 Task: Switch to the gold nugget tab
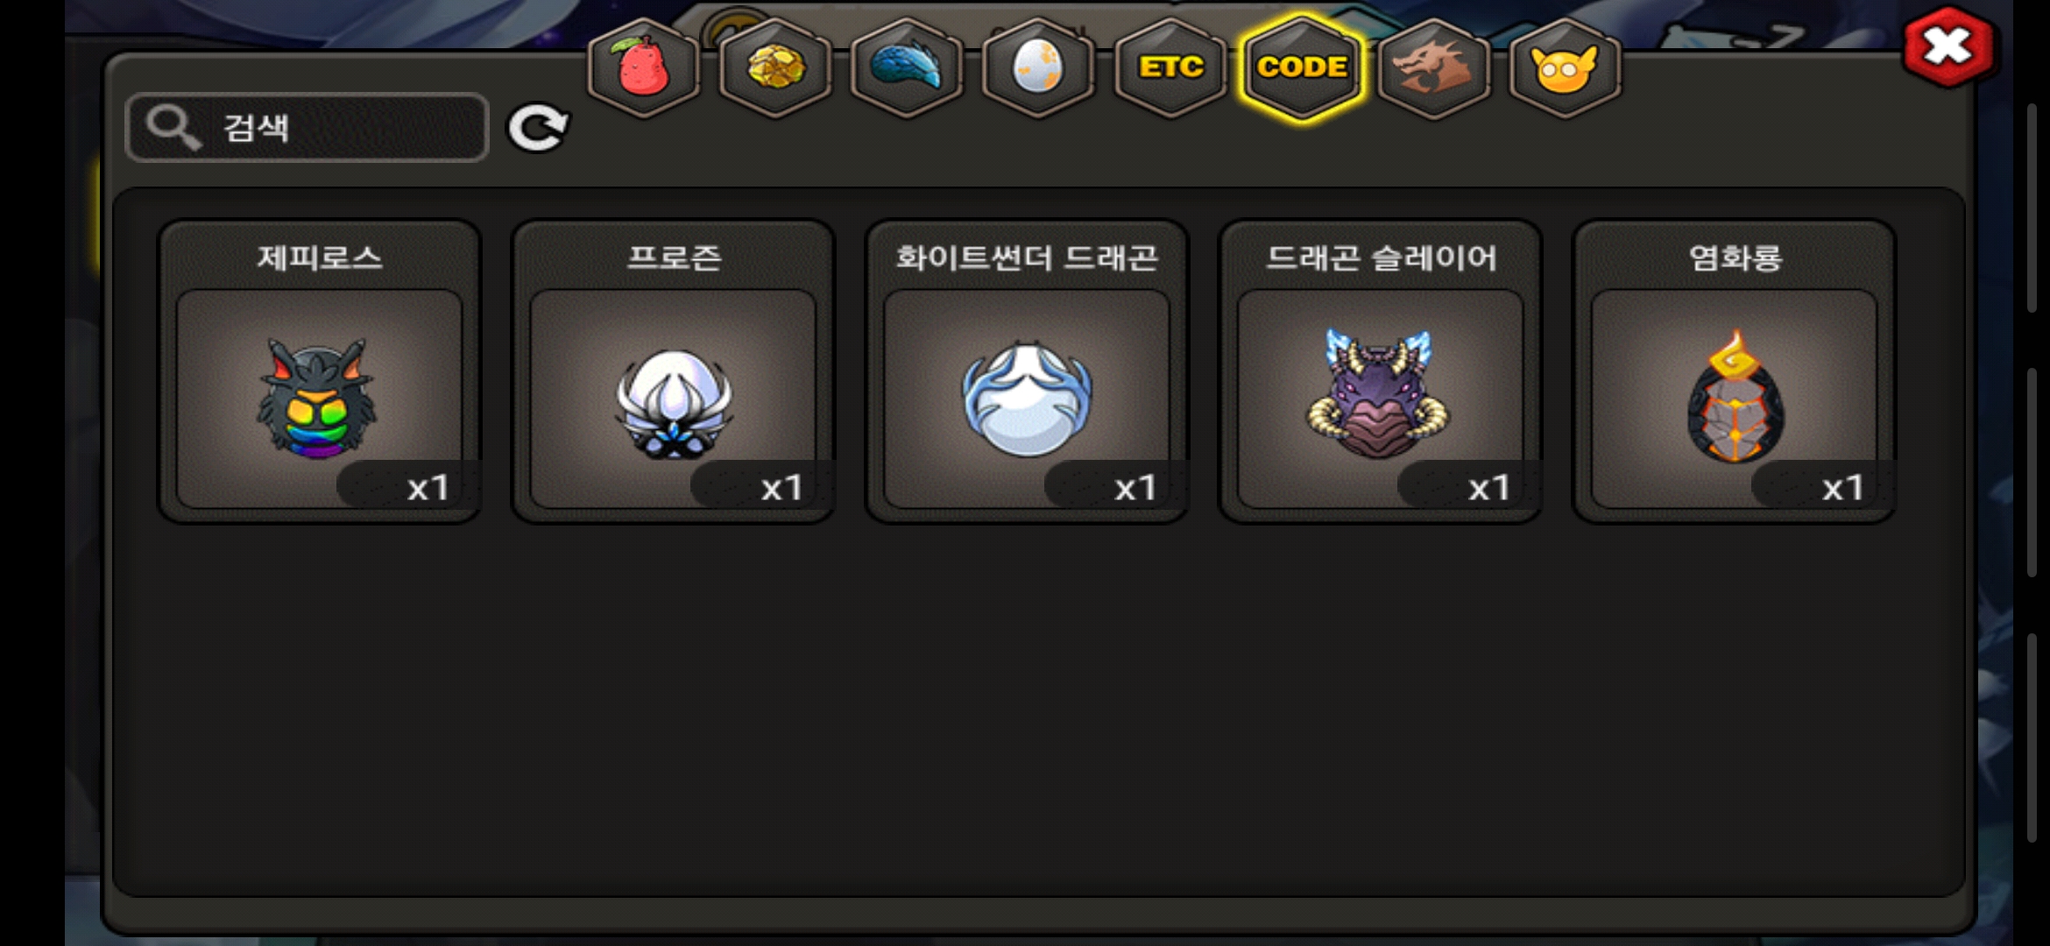(x=775, y=67)
